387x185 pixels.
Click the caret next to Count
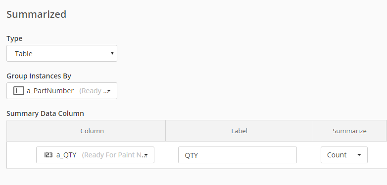(x=359, y=155)
